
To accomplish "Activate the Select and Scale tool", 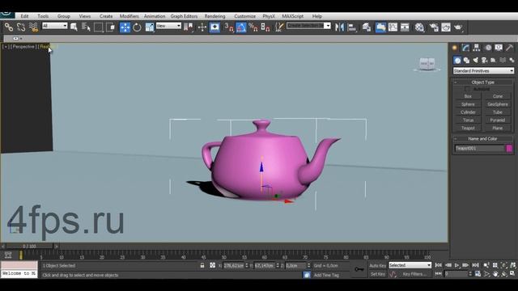I will pyautogui.click(x=149, y=27).
